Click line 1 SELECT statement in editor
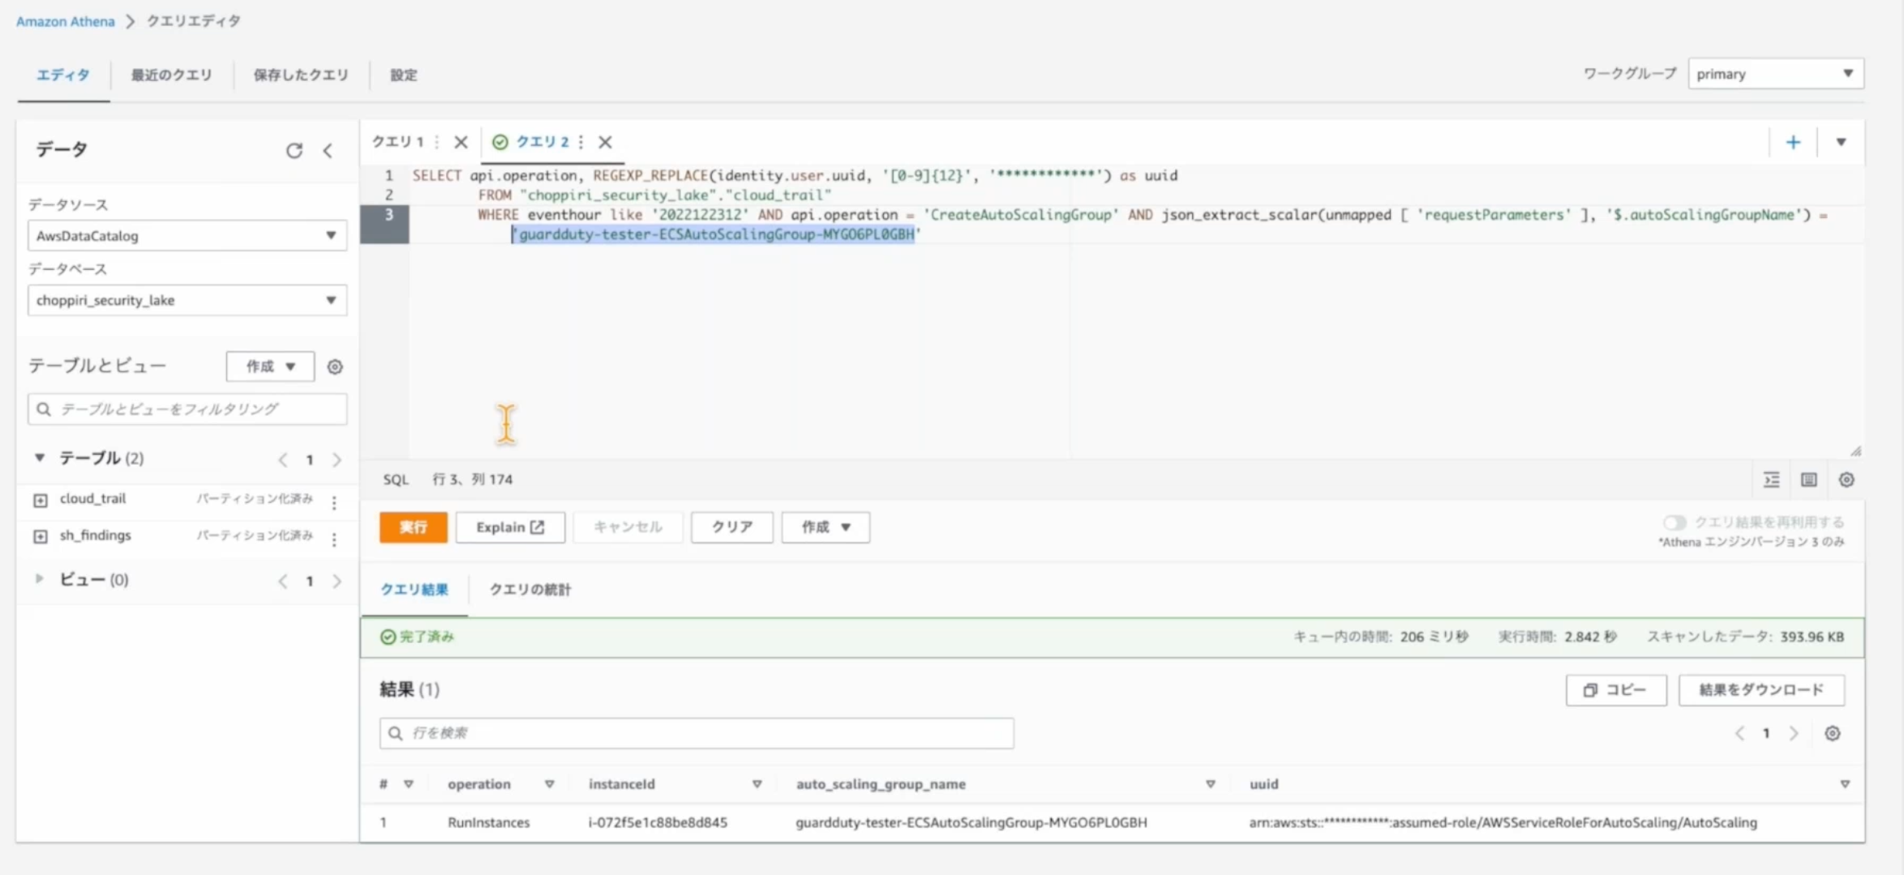Viewport: 1904px width, 875px height. point(795,175)
